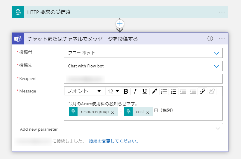Click the Recipient field label
The width and height of the screenshot is (241, 159).
[x=28, y=78]
